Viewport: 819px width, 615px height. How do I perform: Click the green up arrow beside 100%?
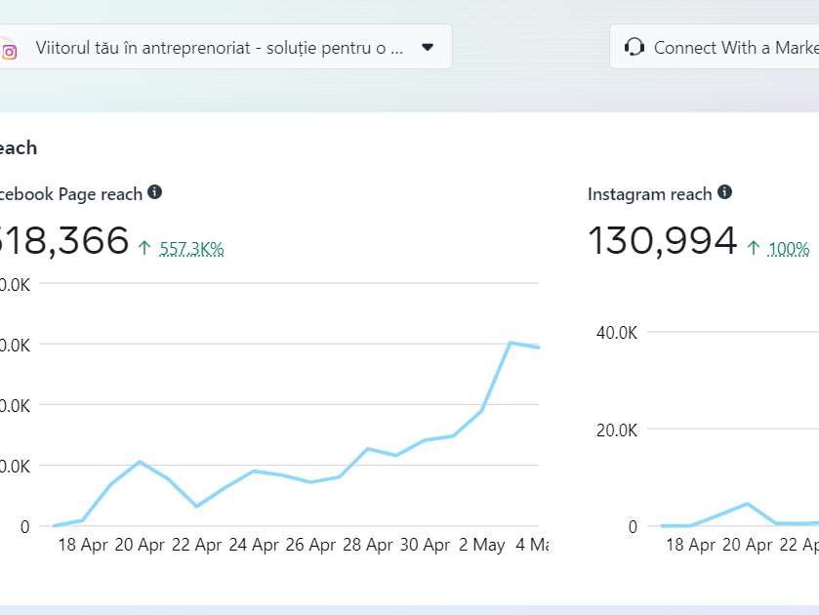[754, 248]
